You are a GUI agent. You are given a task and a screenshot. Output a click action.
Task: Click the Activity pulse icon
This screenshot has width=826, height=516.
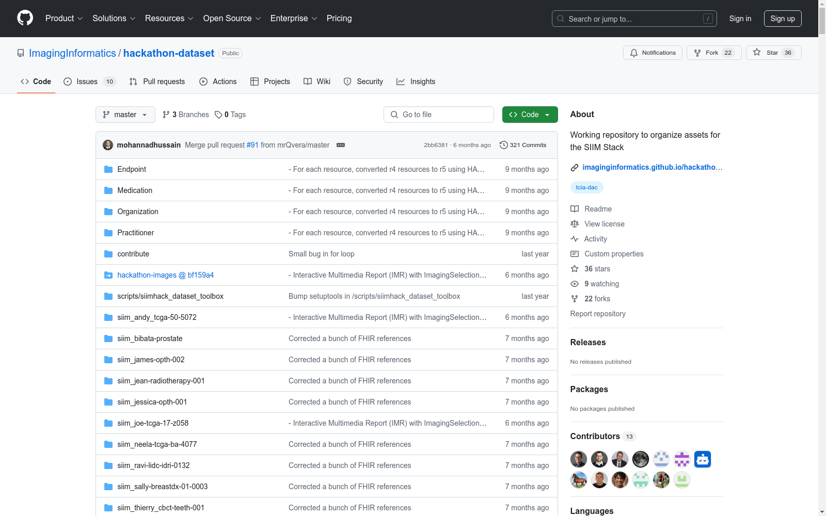575,239
